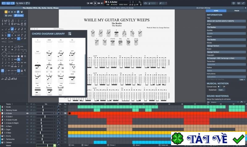Viewport: 247px width, 147px height.
Task: Toggle the count-in hourglass icon
Action: click(x=130, y=2)
